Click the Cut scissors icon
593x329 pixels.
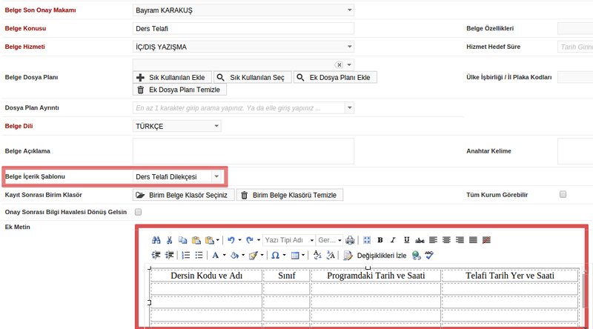click(x=170, y=240)
